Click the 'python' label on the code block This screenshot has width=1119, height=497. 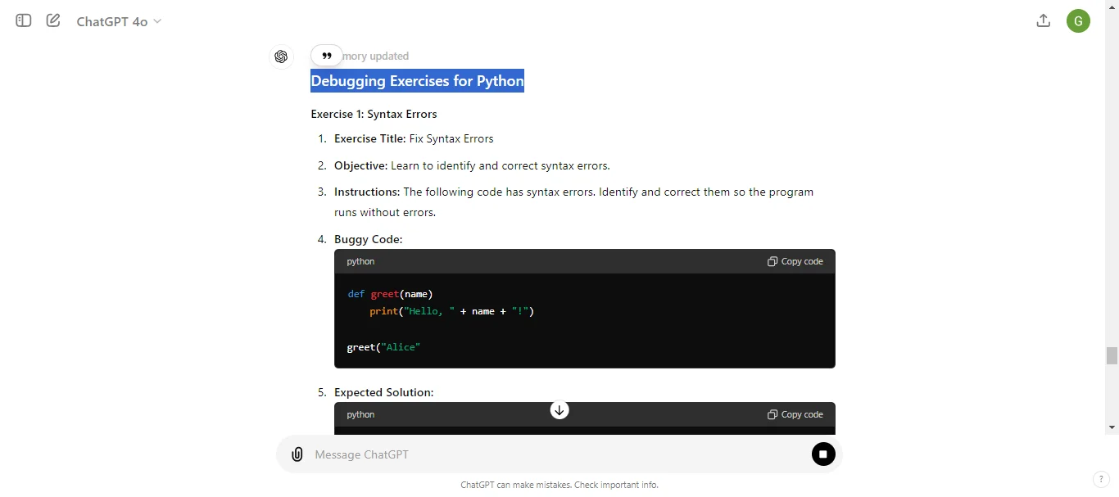click(360, 261)
